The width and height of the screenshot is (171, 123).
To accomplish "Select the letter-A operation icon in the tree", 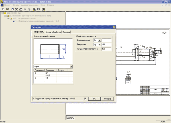I will (11, 18).
